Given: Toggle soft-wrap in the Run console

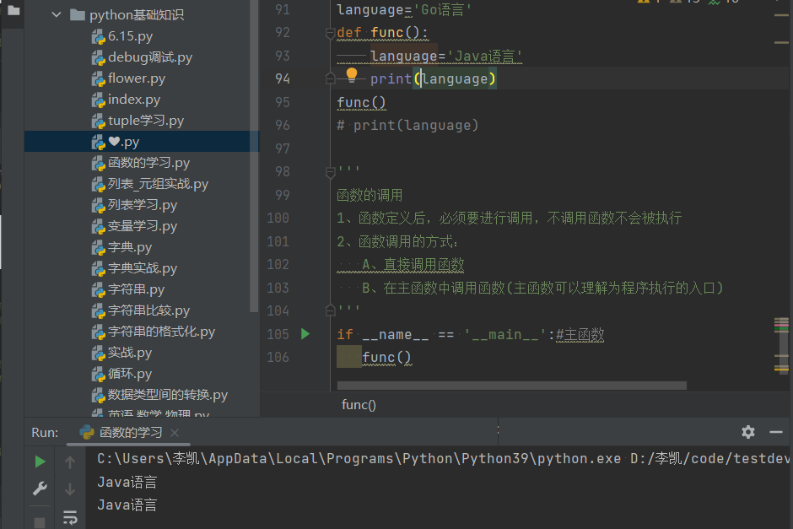Looking at the screenshot, I should (70, 517).
